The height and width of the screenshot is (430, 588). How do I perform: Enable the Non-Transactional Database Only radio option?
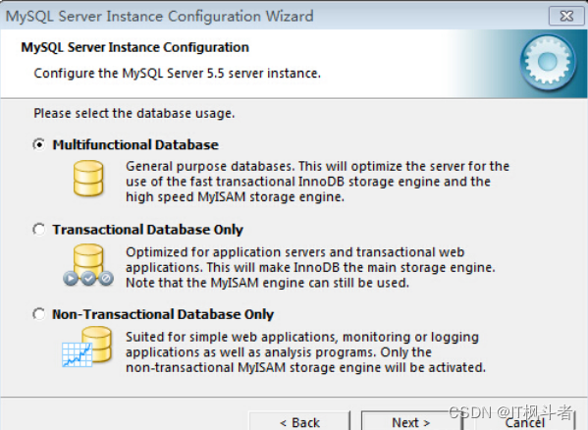[x=39, y=314]
